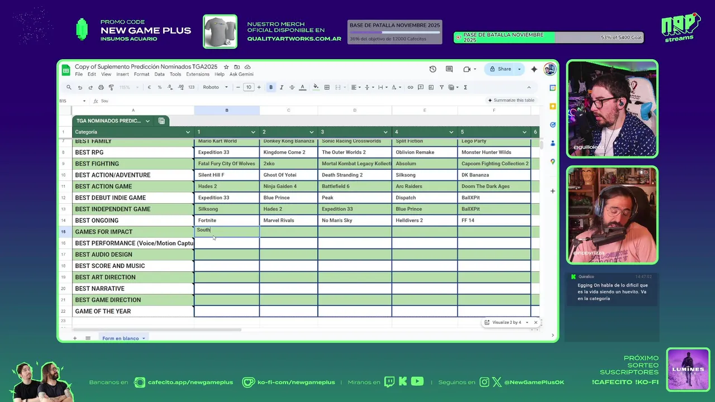
Task: Open horizontal align dropdown
Action: (355, 87)
